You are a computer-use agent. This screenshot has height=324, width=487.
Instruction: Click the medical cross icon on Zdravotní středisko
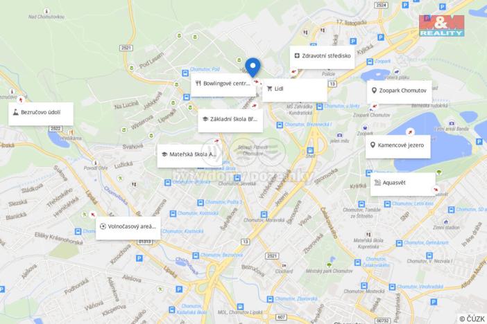297,56
